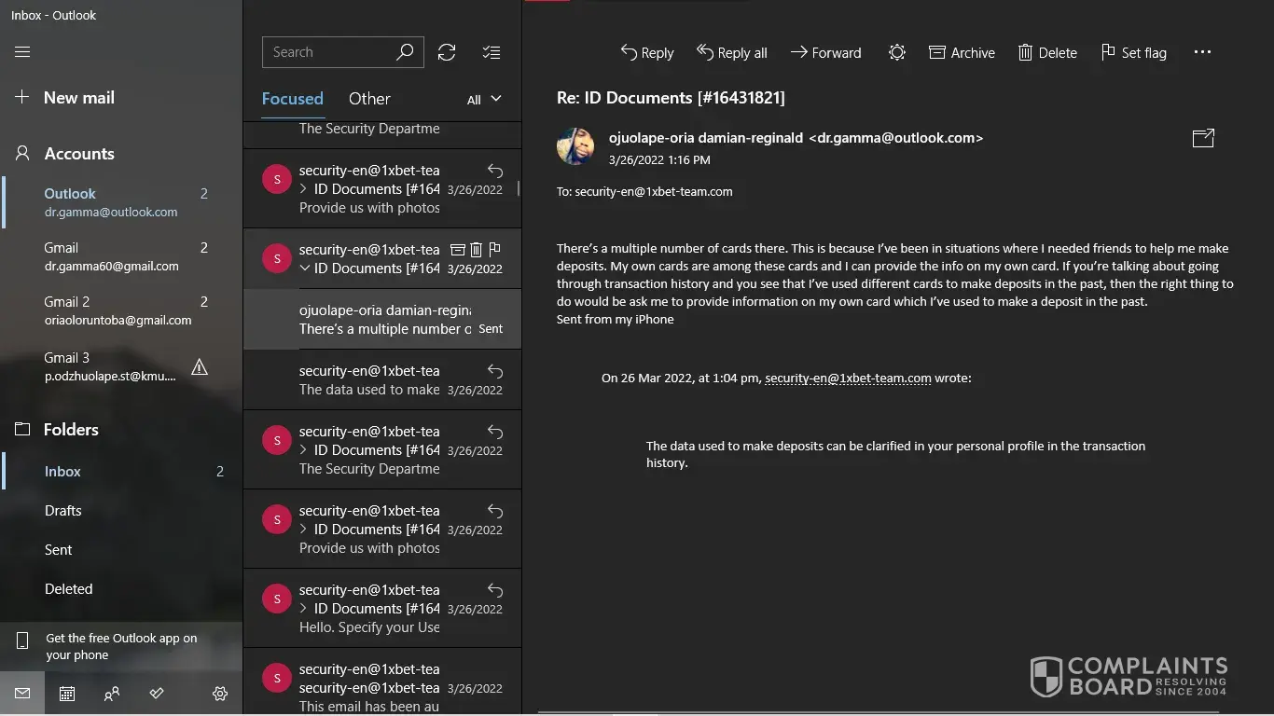Click the sync mailbox refresh icon
The image size is (1274, 716).
447,52
